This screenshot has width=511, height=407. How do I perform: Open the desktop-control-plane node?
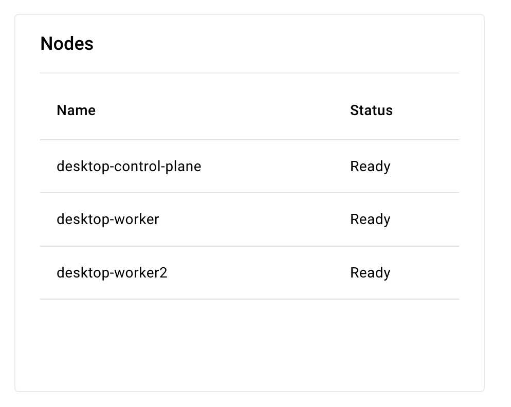[129, 166]
